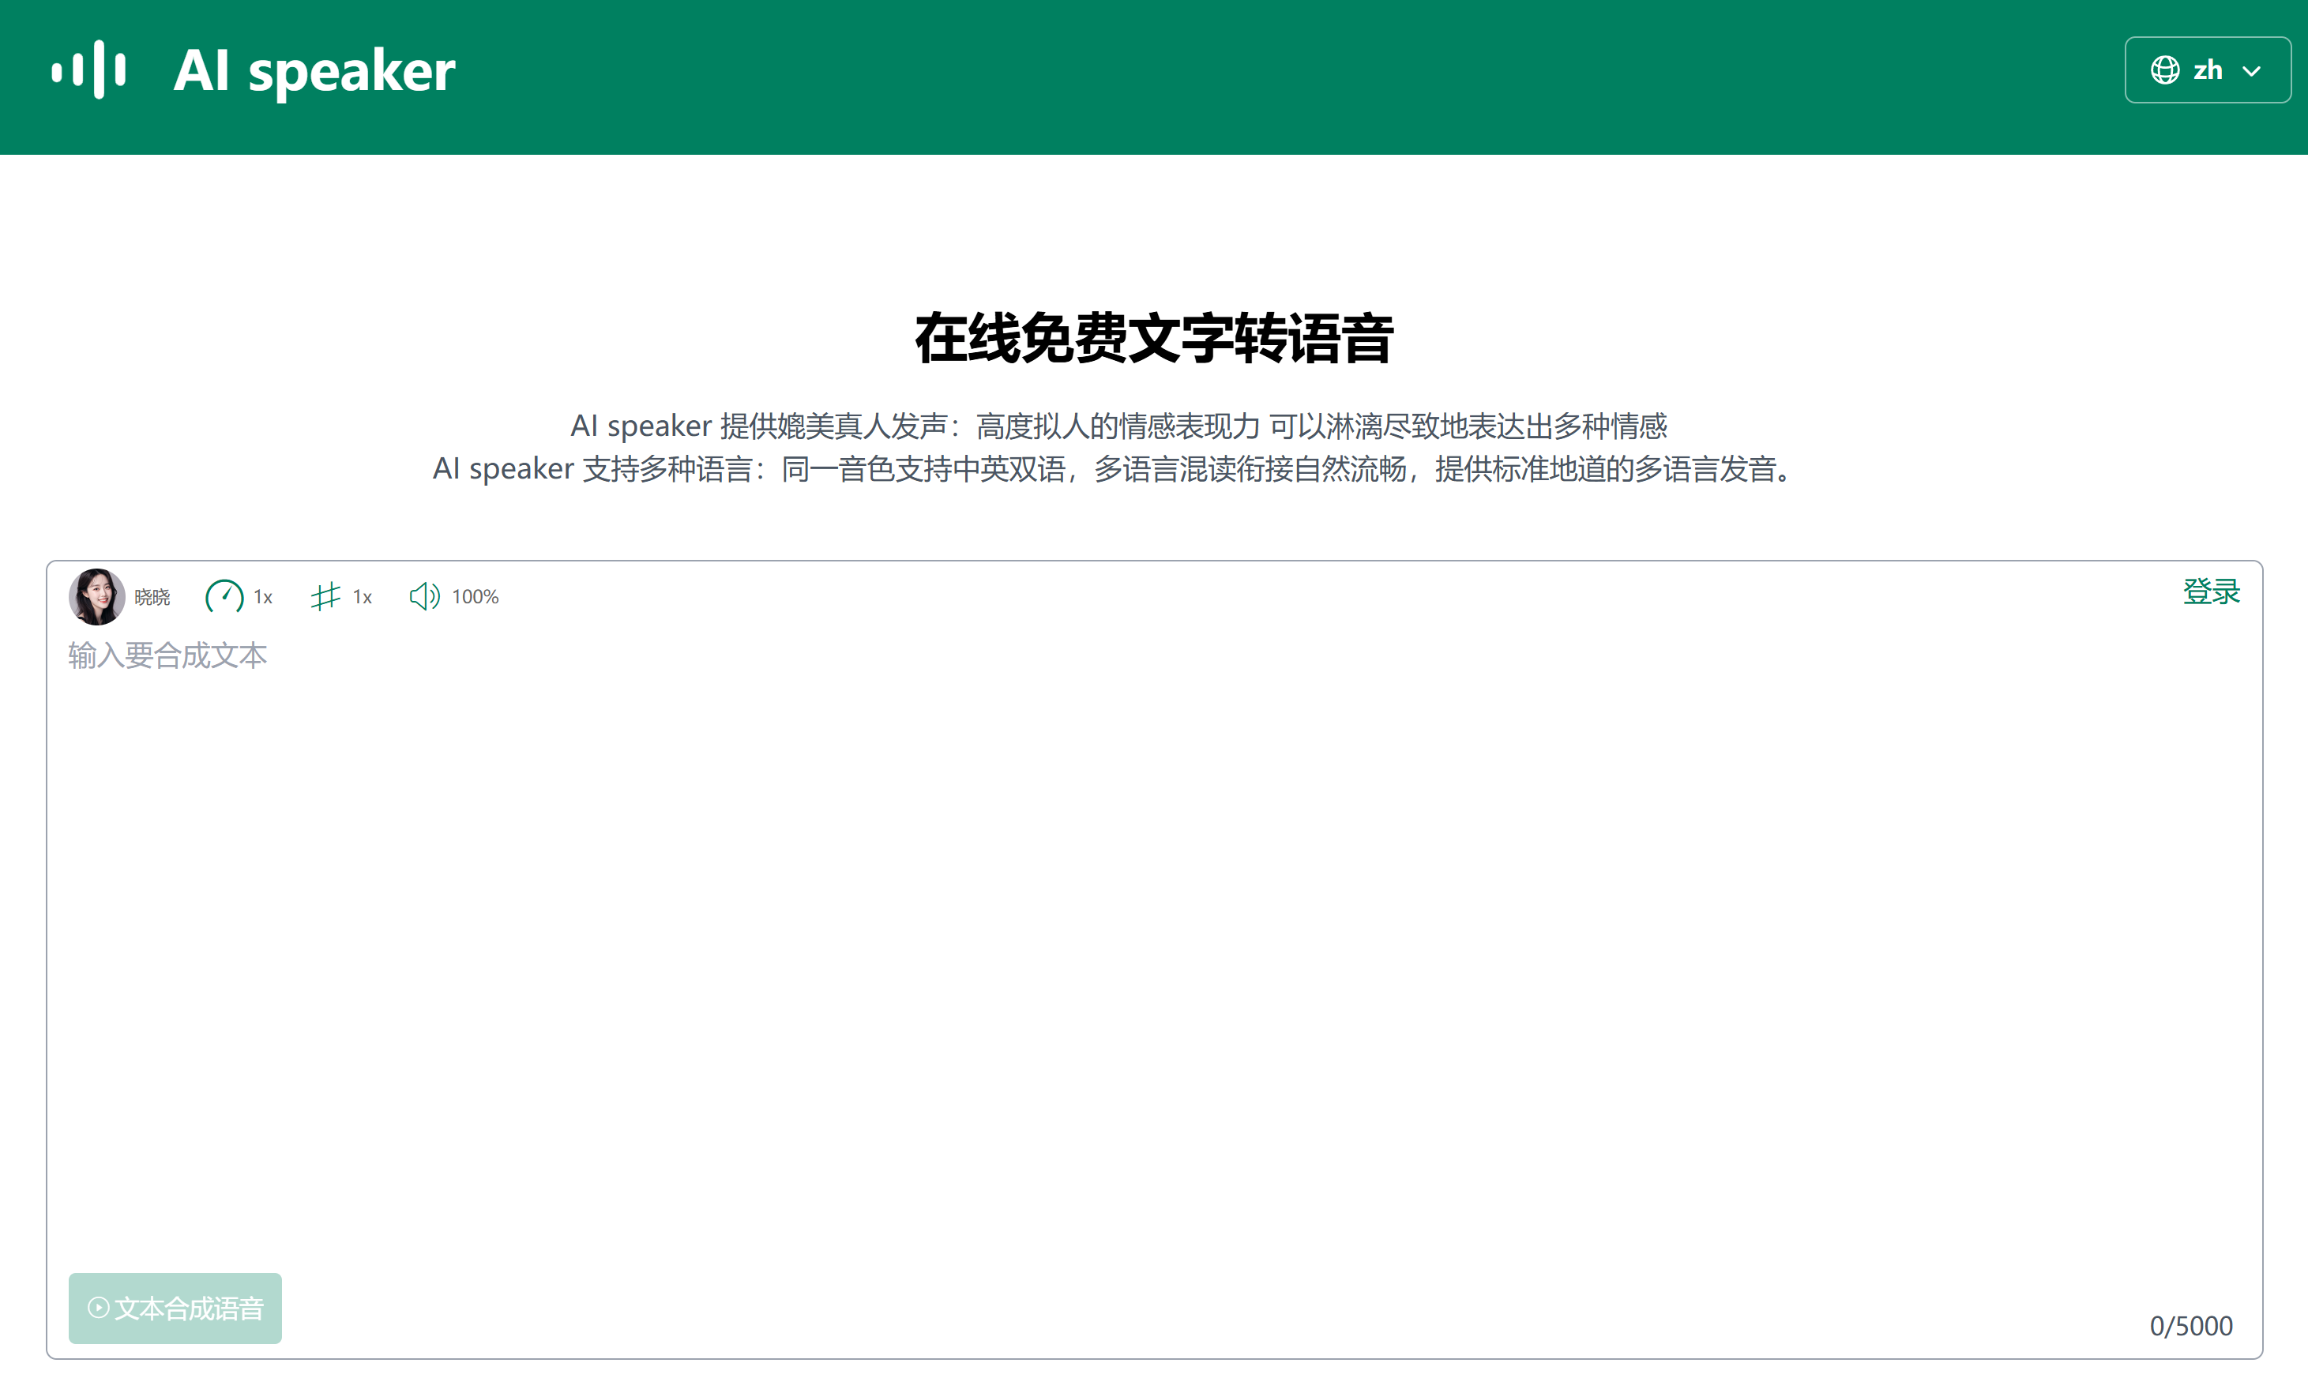Click the 登录 login link

pyautogui.click(x=2212, y=592)
